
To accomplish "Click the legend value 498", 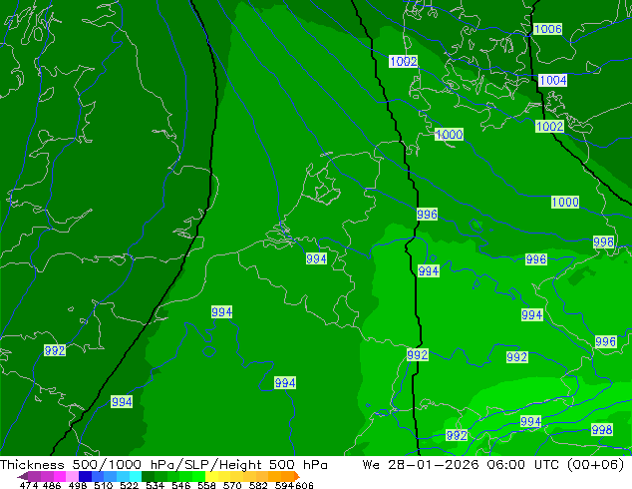I will tap(78, 485).
